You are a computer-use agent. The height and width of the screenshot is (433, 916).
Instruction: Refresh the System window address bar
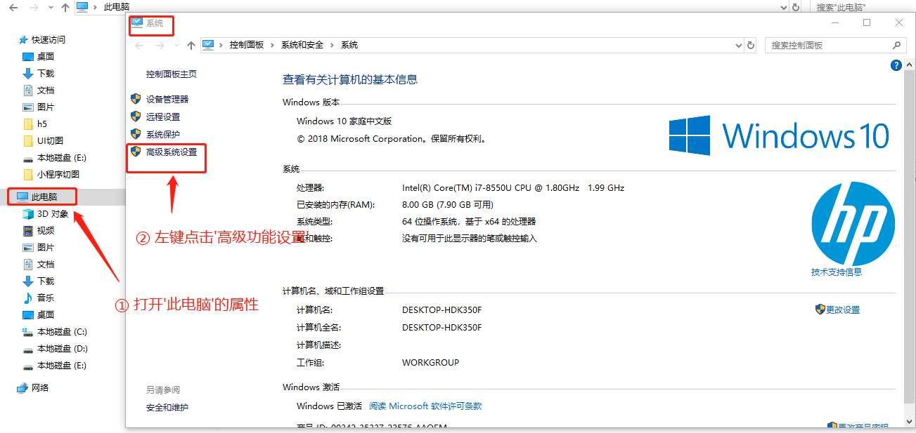coord(751,45)
